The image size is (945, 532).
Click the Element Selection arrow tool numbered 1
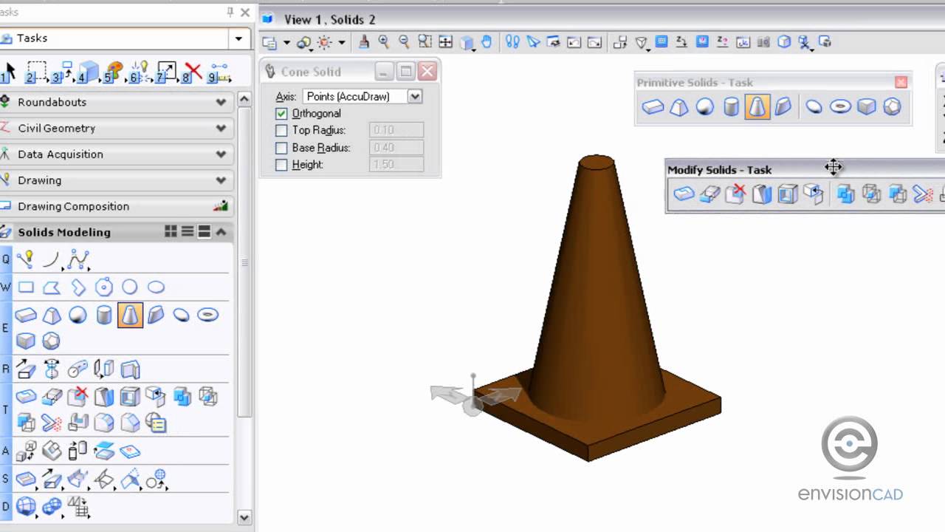pos(10,72)
